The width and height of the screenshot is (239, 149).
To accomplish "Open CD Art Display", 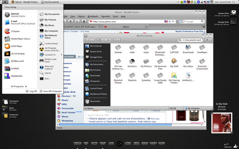I will [15, 54].
